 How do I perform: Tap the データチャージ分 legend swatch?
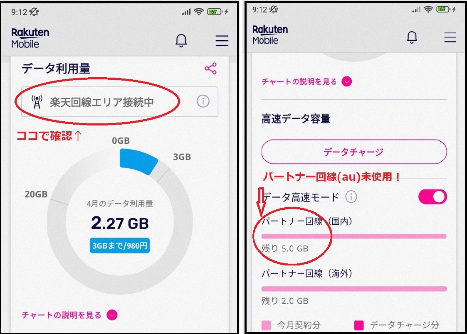click(x=359, y=325)
